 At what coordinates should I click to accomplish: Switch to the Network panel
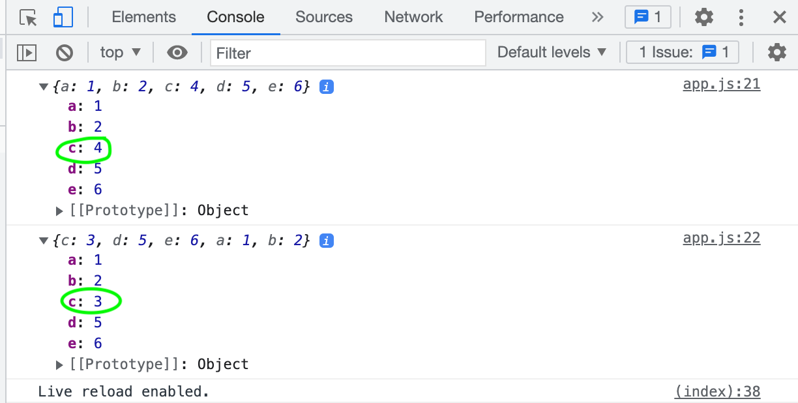tap(413, 17)
